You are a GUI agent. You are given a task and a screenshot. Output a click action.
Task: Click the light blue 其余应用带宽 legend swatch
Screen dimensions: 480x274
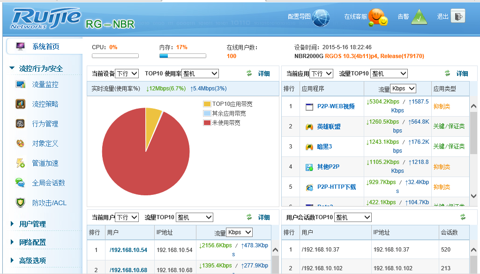[207, 113]
